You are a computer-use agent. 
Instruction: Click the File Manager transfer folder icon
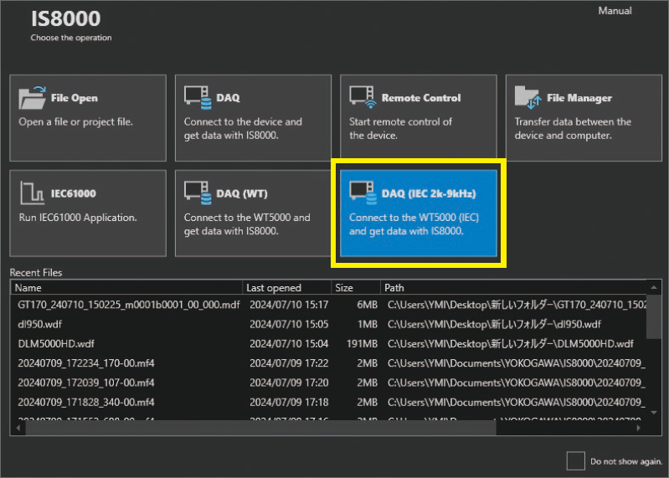pyautogui.click(x=528, y=98)
